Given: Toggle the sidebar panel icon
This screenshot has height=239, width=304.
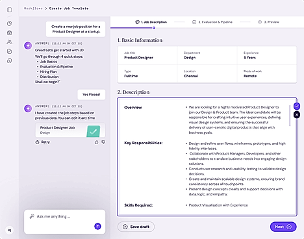Looking at the screenshot, I should coord(9,10).
